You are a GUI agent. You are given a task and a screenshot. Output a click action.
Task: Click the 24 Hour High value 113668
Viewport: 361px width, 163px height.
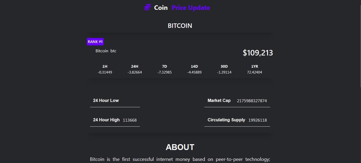coord(130,120)
